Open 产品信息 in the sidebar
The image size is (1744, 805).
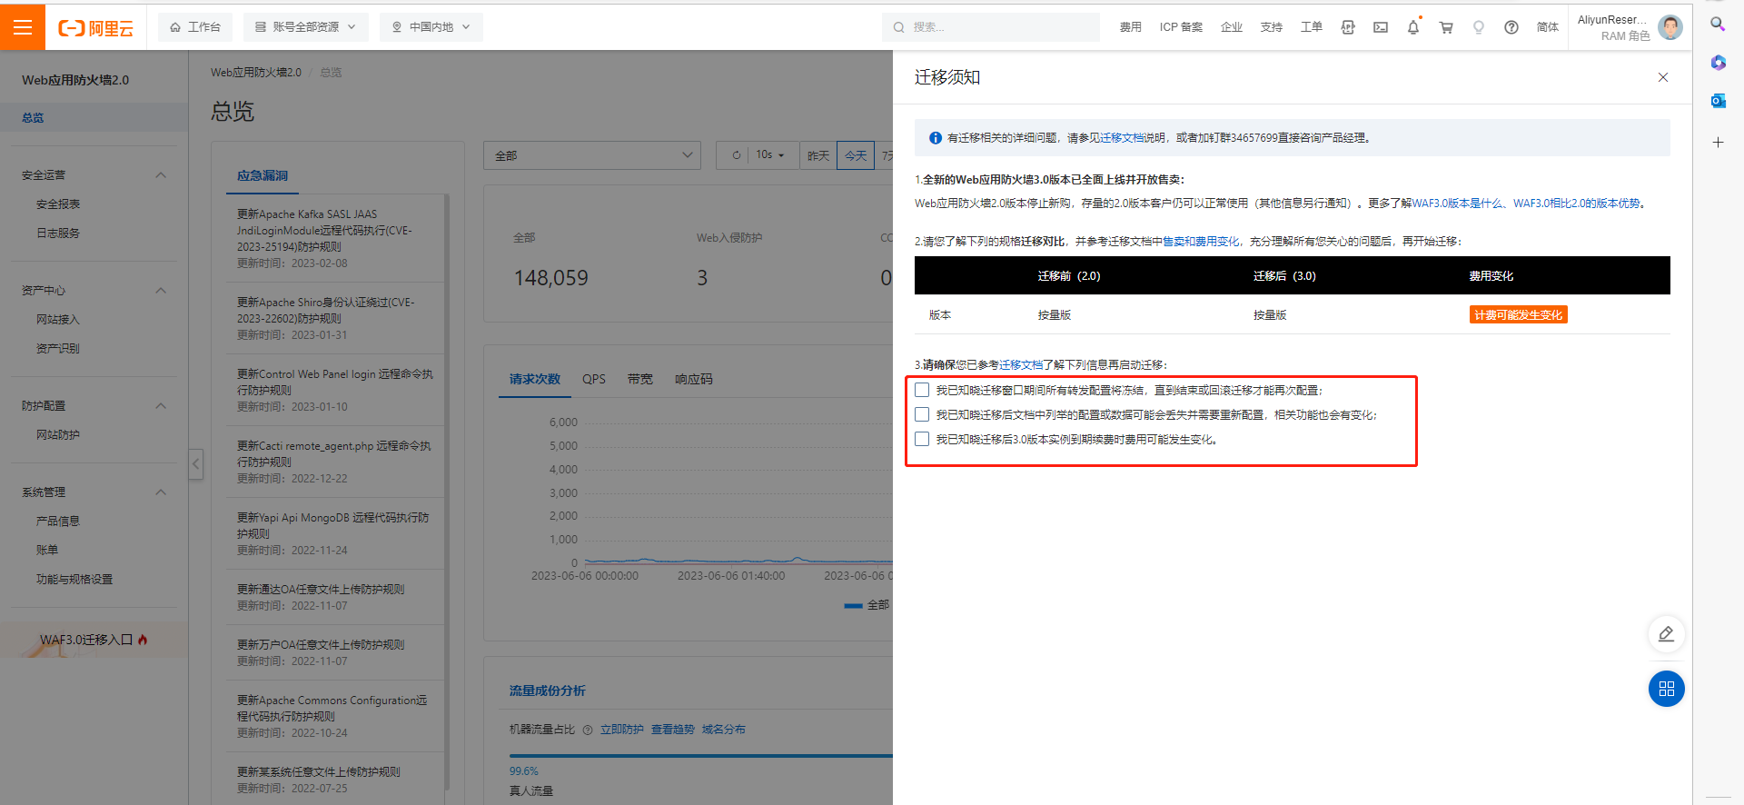(x=58, y=522)
